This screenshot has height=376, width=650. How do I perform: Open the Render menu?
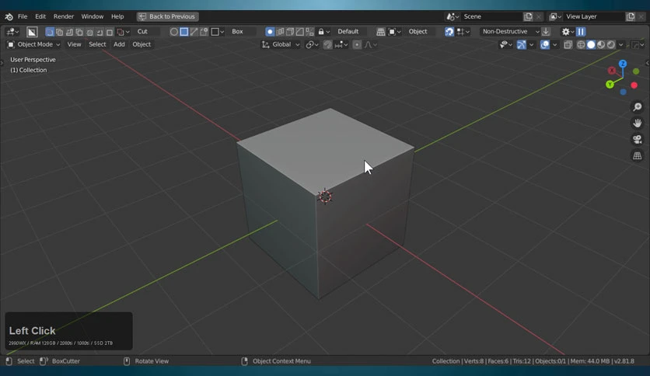64,16
